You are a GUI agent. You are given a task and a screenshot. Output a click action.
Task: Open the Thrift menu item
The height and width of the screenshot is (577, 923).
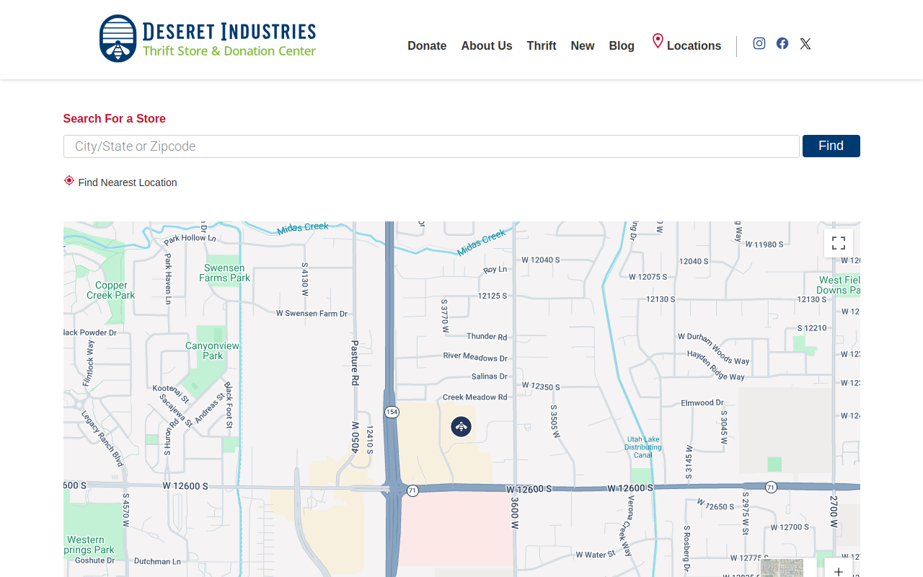(542, 45)
